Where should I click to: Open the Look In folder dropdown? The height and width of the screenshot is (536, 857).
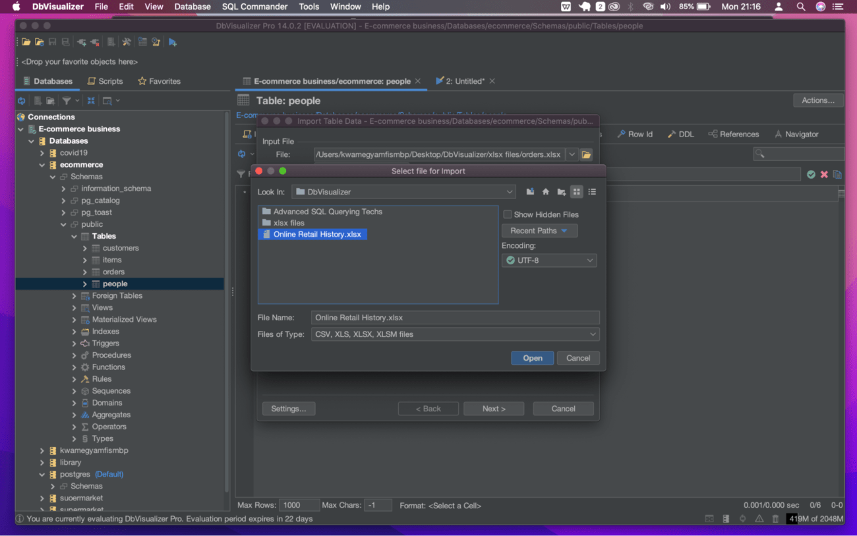pyautogui.click(x=510, y=191)
